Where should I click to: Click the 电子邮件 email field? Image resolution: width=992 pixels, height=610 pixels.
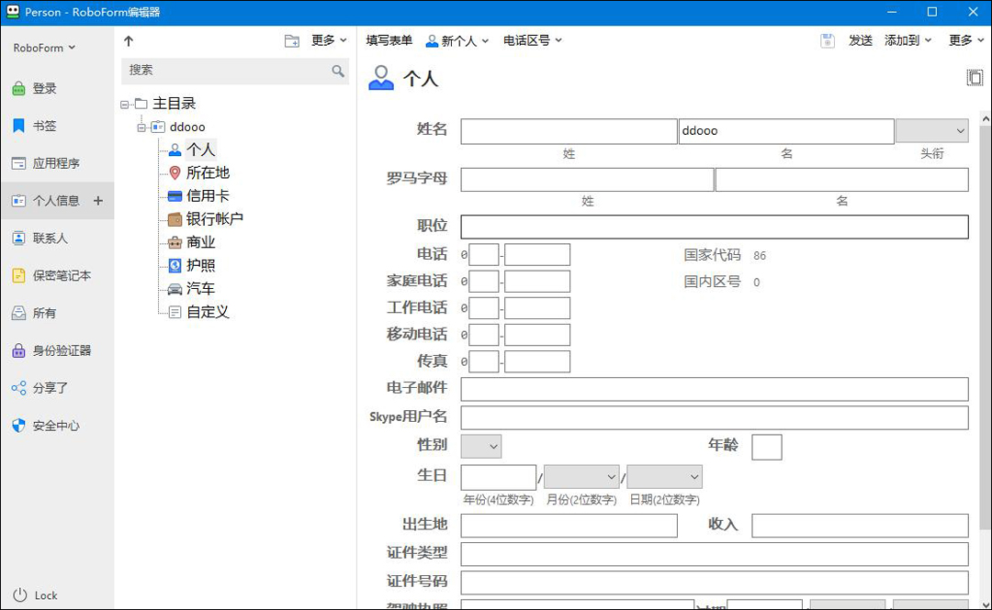[x=715, y=389]
